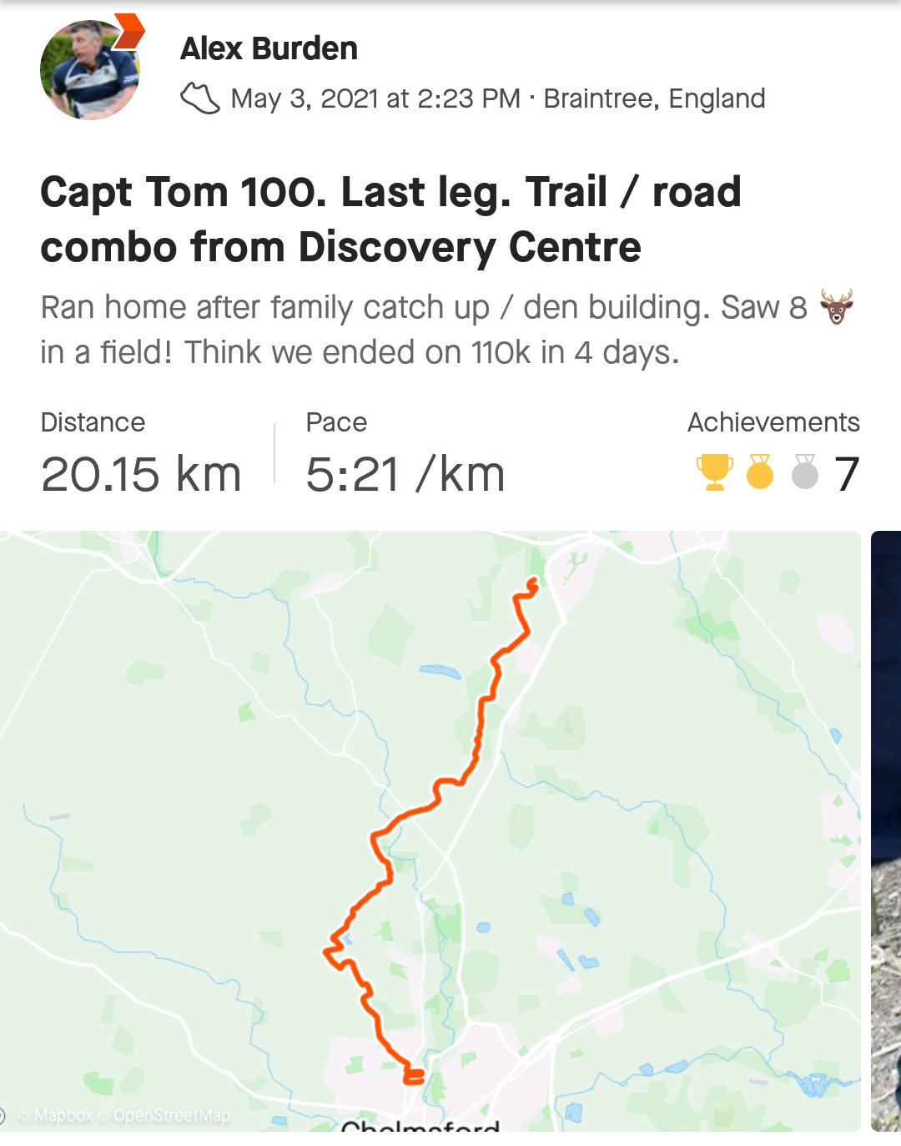This screenshot has width=901, height=1146.
Task: Tap the route end marker near Chelmsford
Action: 414,1077
